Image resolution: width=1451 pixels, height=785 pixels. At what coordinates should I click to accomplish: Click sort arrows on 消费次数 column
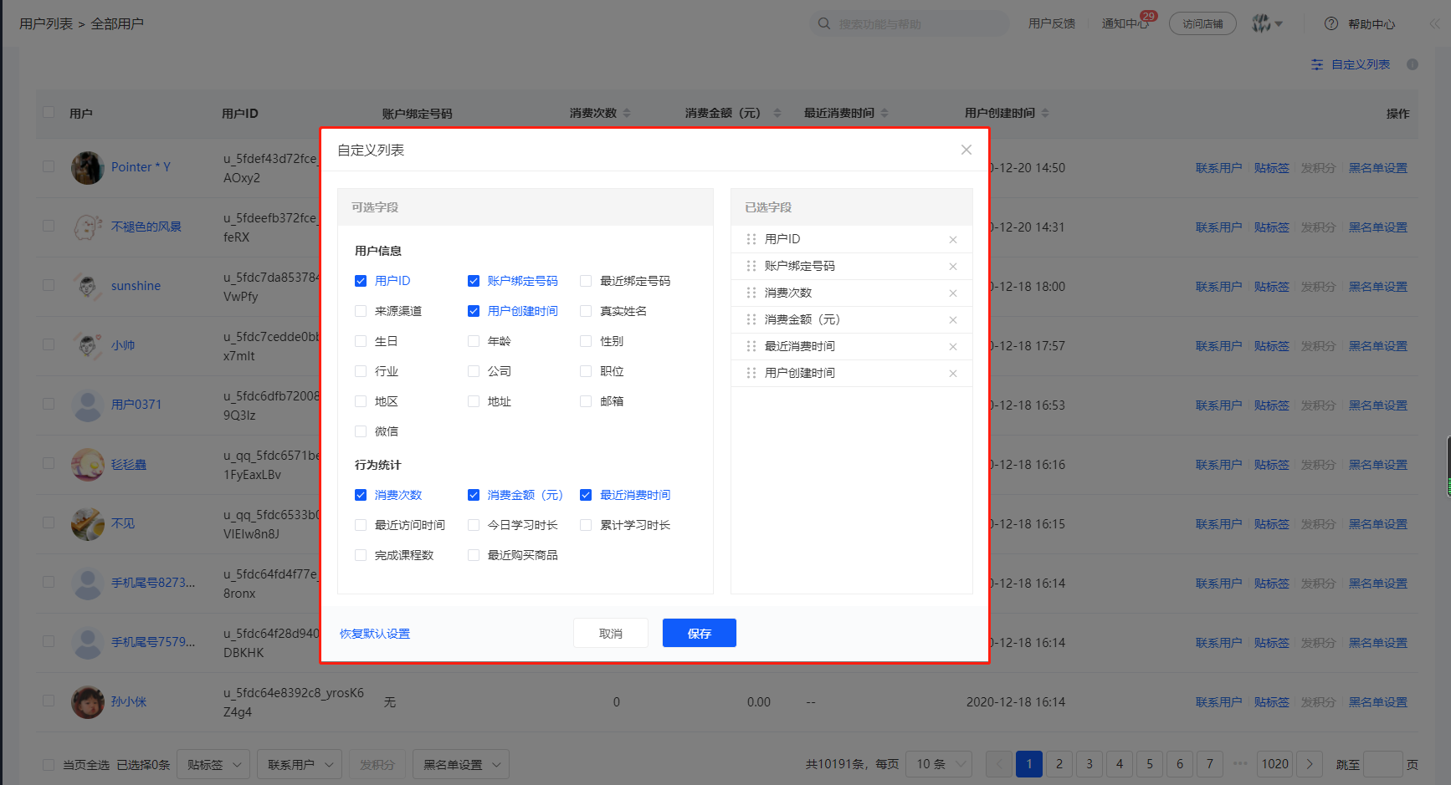pos(627,113)
